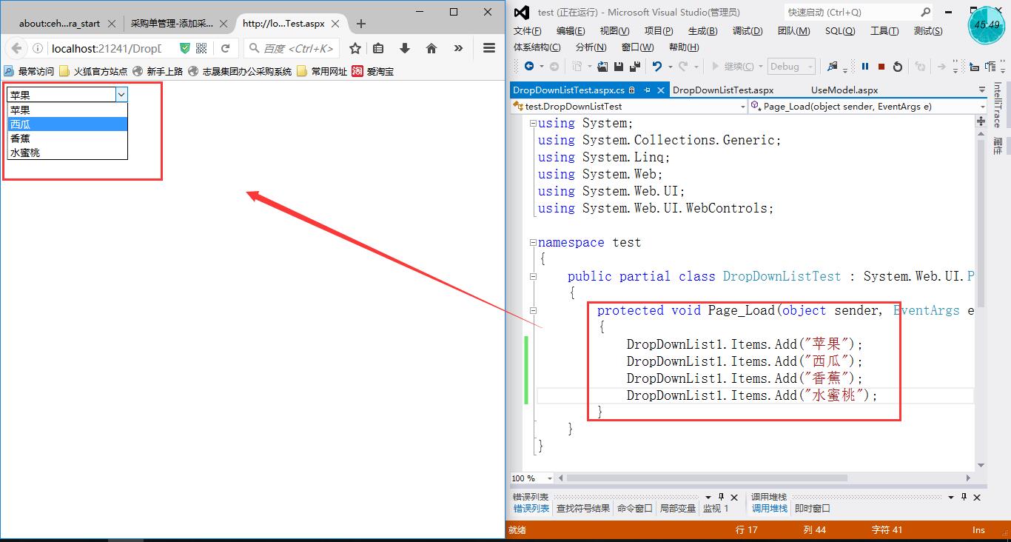Click the Open File icon in Visual Studio toolbar
The width and height of the screenshot is (1011, 542).
(602, 66)
